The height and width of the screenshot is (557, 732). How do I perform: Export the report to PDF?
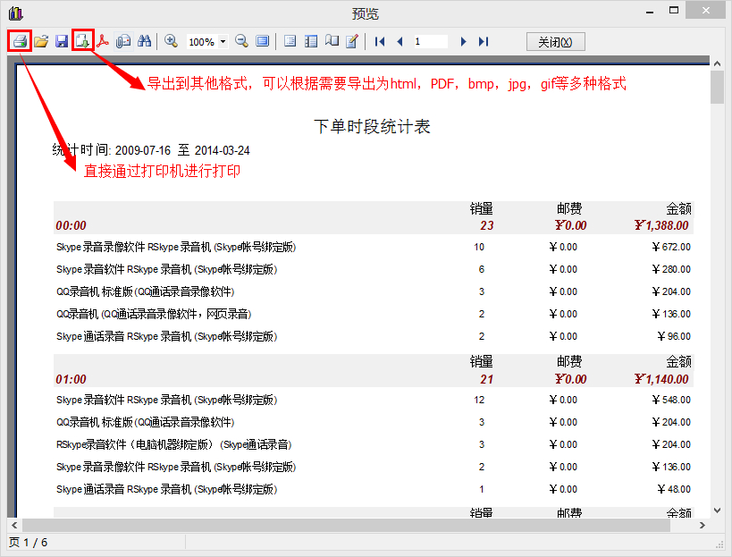pyautogui.click(x=104, y=41)
